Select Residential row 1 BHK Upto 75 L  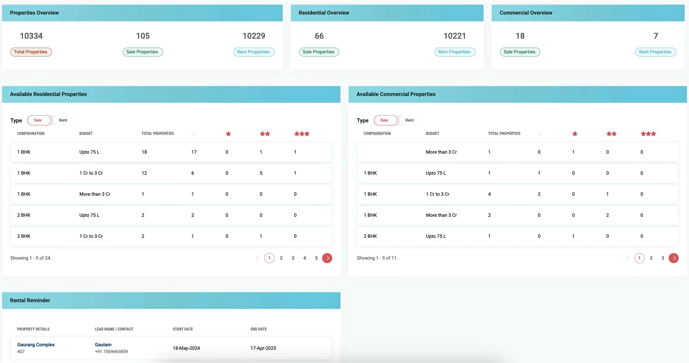[171, 152]
